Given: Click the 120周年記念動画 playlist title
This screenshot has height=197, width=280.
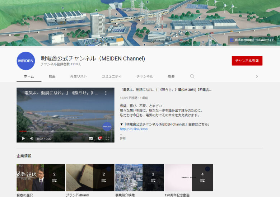Looking at the screenshot, I should pos(177,195).
